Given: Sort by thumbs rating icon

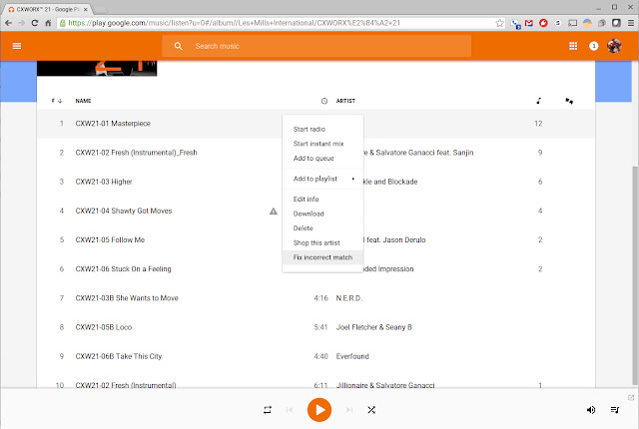Looking at the screenshot, I should click(569, 101).
